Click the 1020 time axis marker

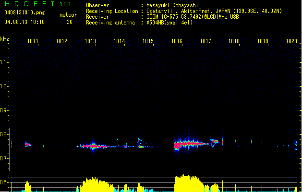click(x=291, y=41)
